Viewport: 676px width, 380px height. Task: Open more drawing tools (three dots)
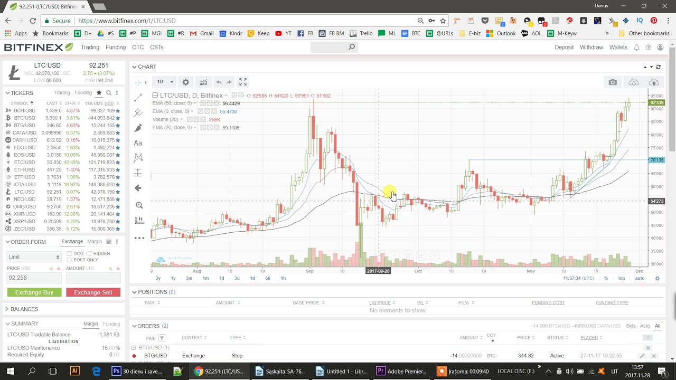139,238
